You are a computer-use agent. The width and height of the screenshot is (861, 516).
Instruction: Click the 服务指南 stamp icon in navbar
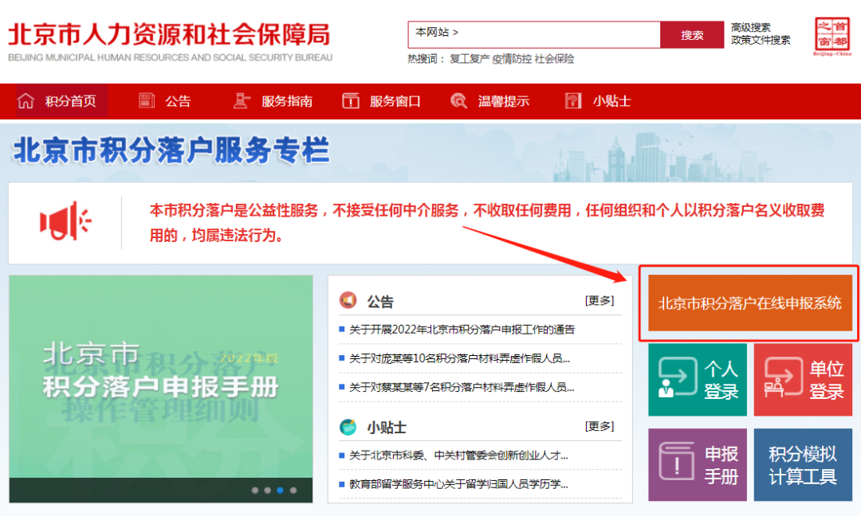pos(242,100)
